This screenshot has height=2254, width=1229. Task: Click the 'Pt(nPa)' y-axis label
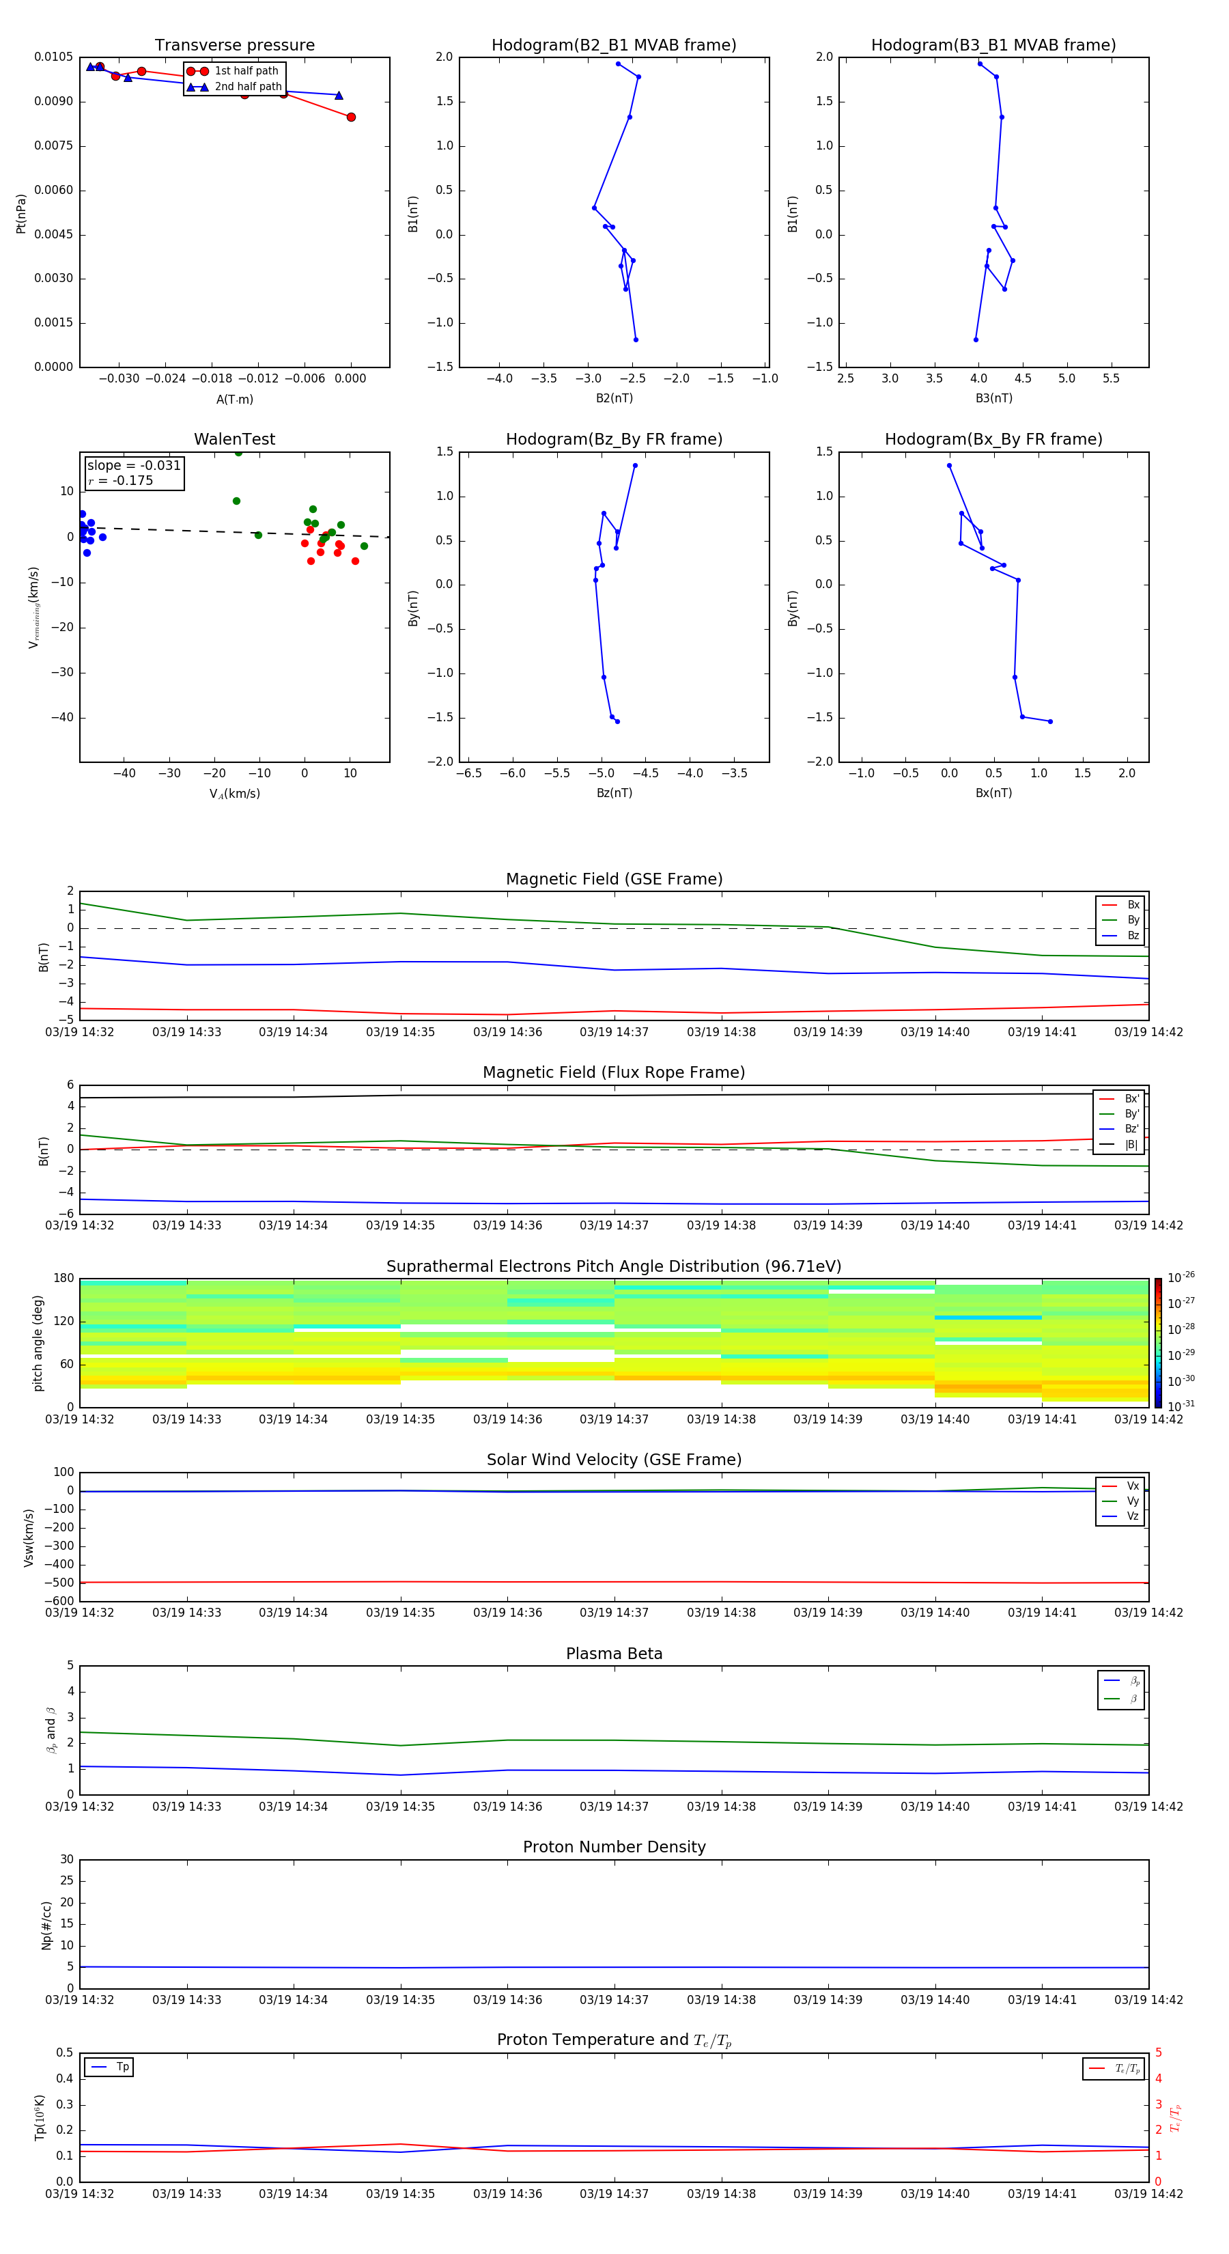point(21,214)
